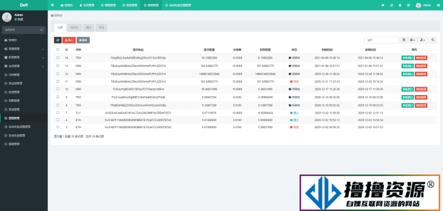Screen dimensions: 443x211
Task: Click red reject button for row 14
Action: point(421,58)
